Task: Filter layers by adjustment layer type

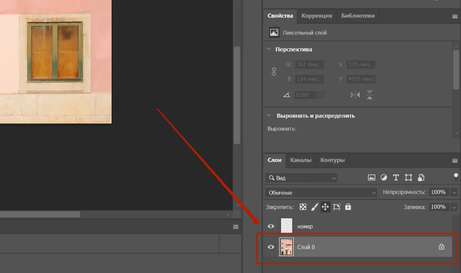Action: tap(384, 177)
